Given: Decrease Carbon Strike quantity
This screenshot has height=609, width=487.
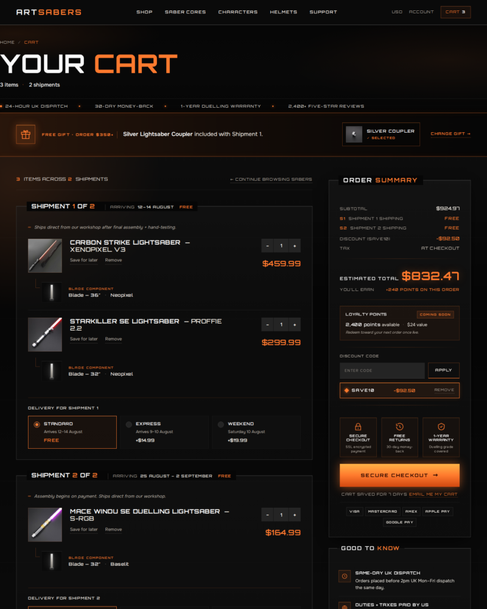Looking at the screenshot, I should click(x=268, y=246).
